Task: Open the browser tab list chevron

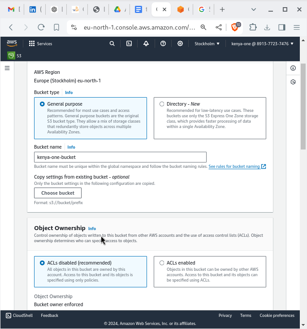Action: point(254,9)
